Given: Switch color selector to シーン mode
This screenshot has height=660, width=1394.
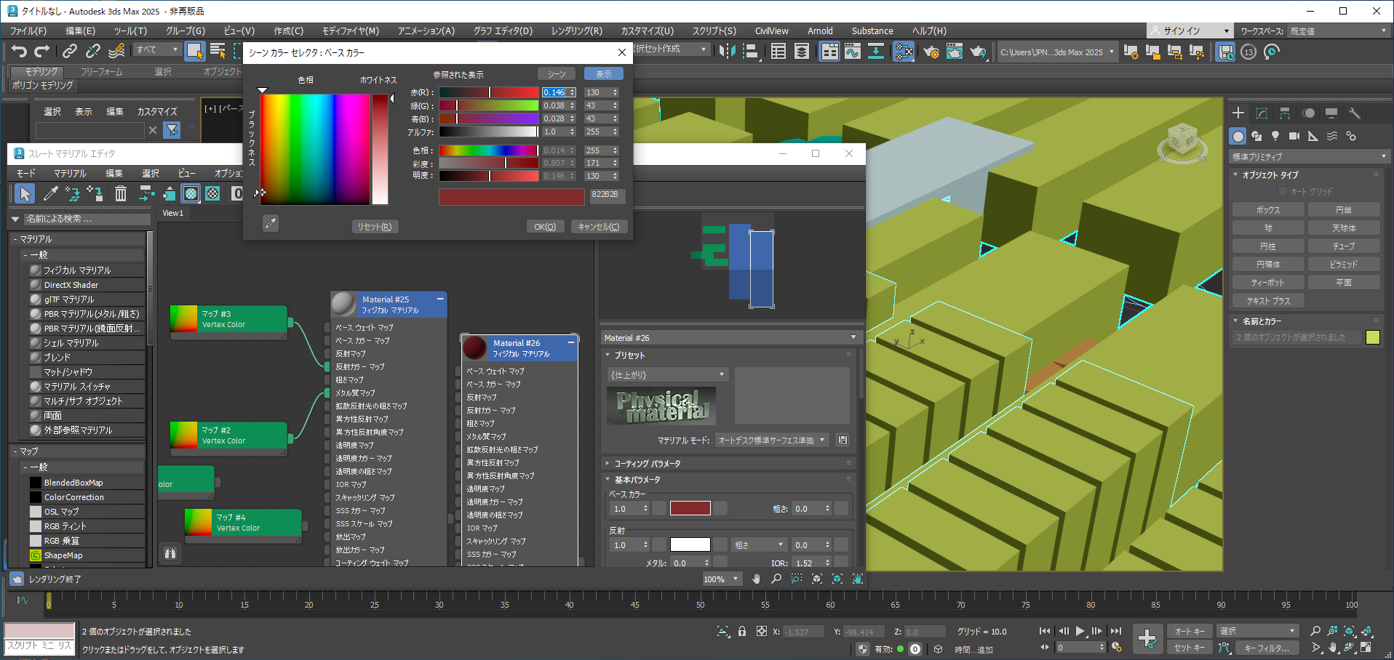Looking at the screenshot, I should 557,74.
